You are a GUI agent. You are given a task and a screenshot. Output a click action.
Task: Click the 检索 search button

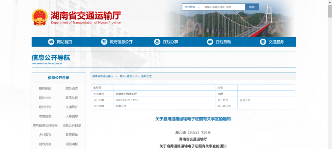(252, 7)
